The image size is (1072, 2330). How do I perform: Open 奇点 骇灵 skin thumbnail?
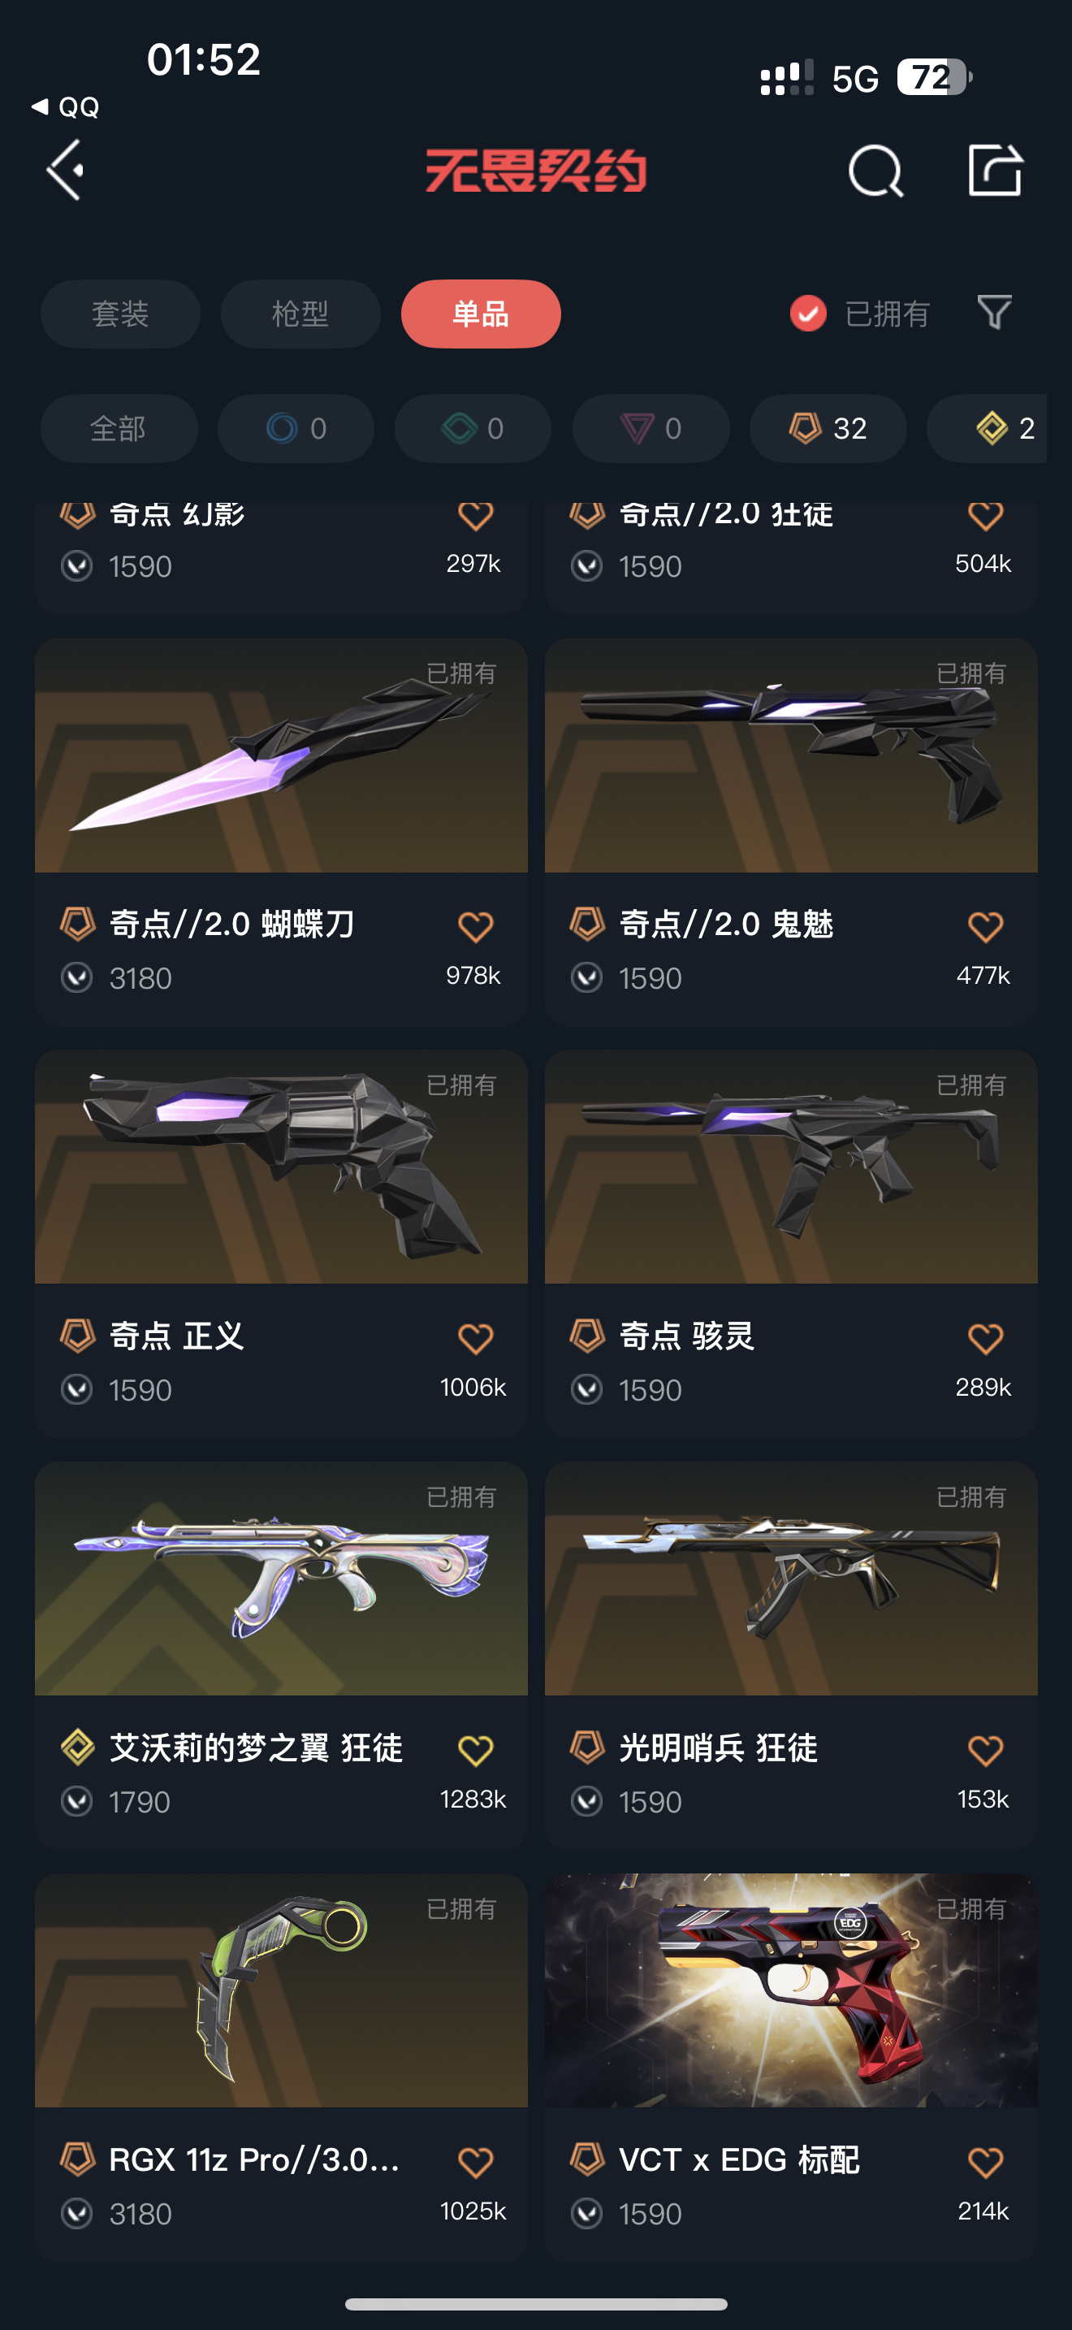(x=791, y=1166)
